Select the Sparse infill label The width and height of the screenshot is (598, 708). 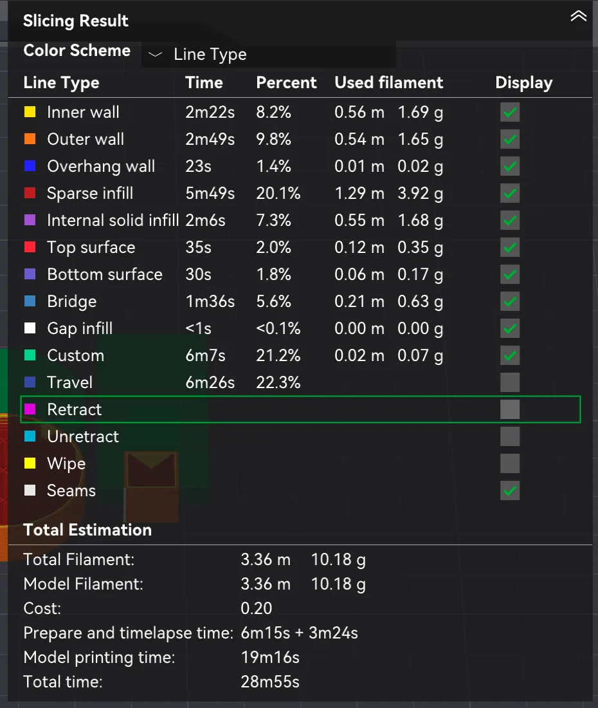tap(90, 193)
